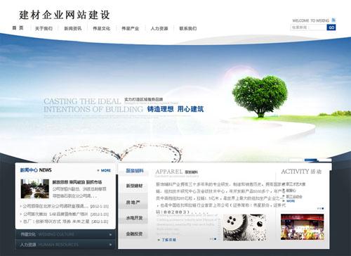Select the 新型建材 side tab

point(134,186)
